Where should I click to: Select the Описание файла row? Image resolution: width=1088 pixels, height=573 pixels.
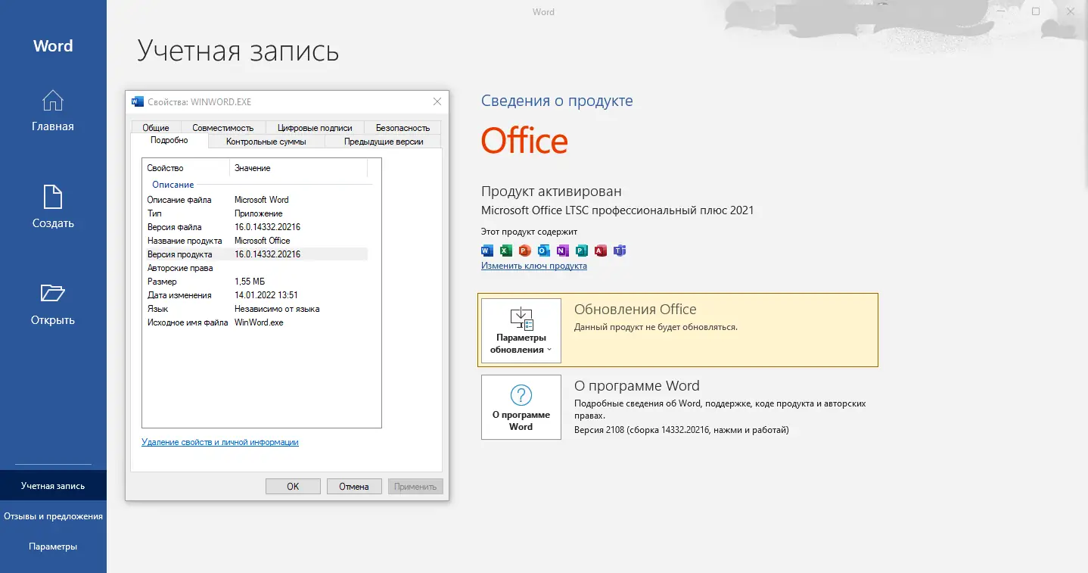[x=256, y=200]
